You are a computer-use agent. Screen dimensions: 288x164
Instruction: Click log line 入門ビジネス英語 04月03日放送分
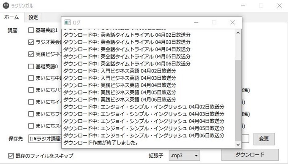(120, 78)
